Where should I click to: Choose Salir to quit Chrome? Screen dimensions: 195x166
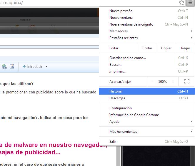pos(147,142)
